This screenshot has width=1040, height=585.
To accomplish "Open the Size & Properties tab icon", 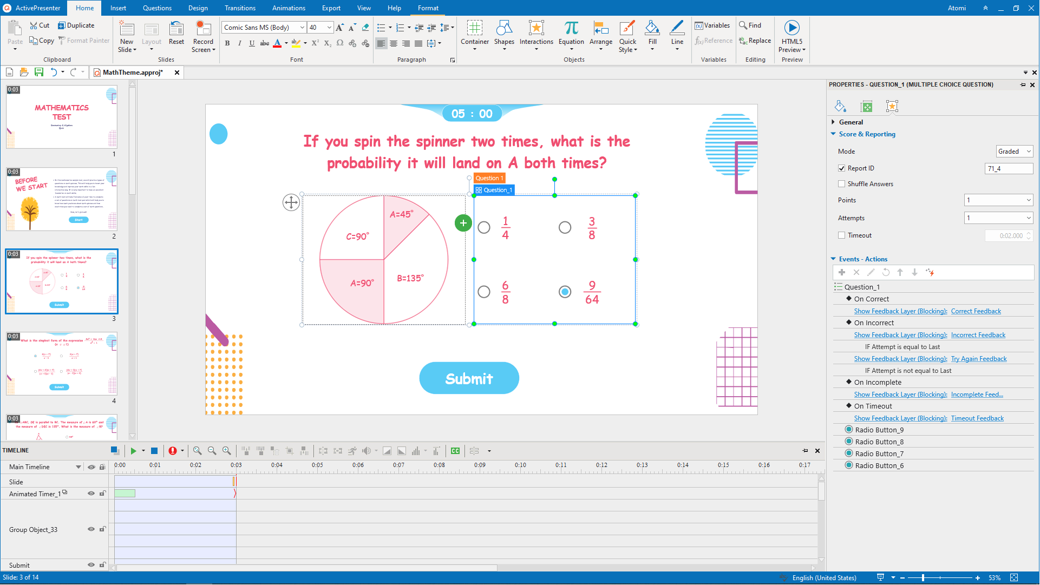I will [866, 107].
